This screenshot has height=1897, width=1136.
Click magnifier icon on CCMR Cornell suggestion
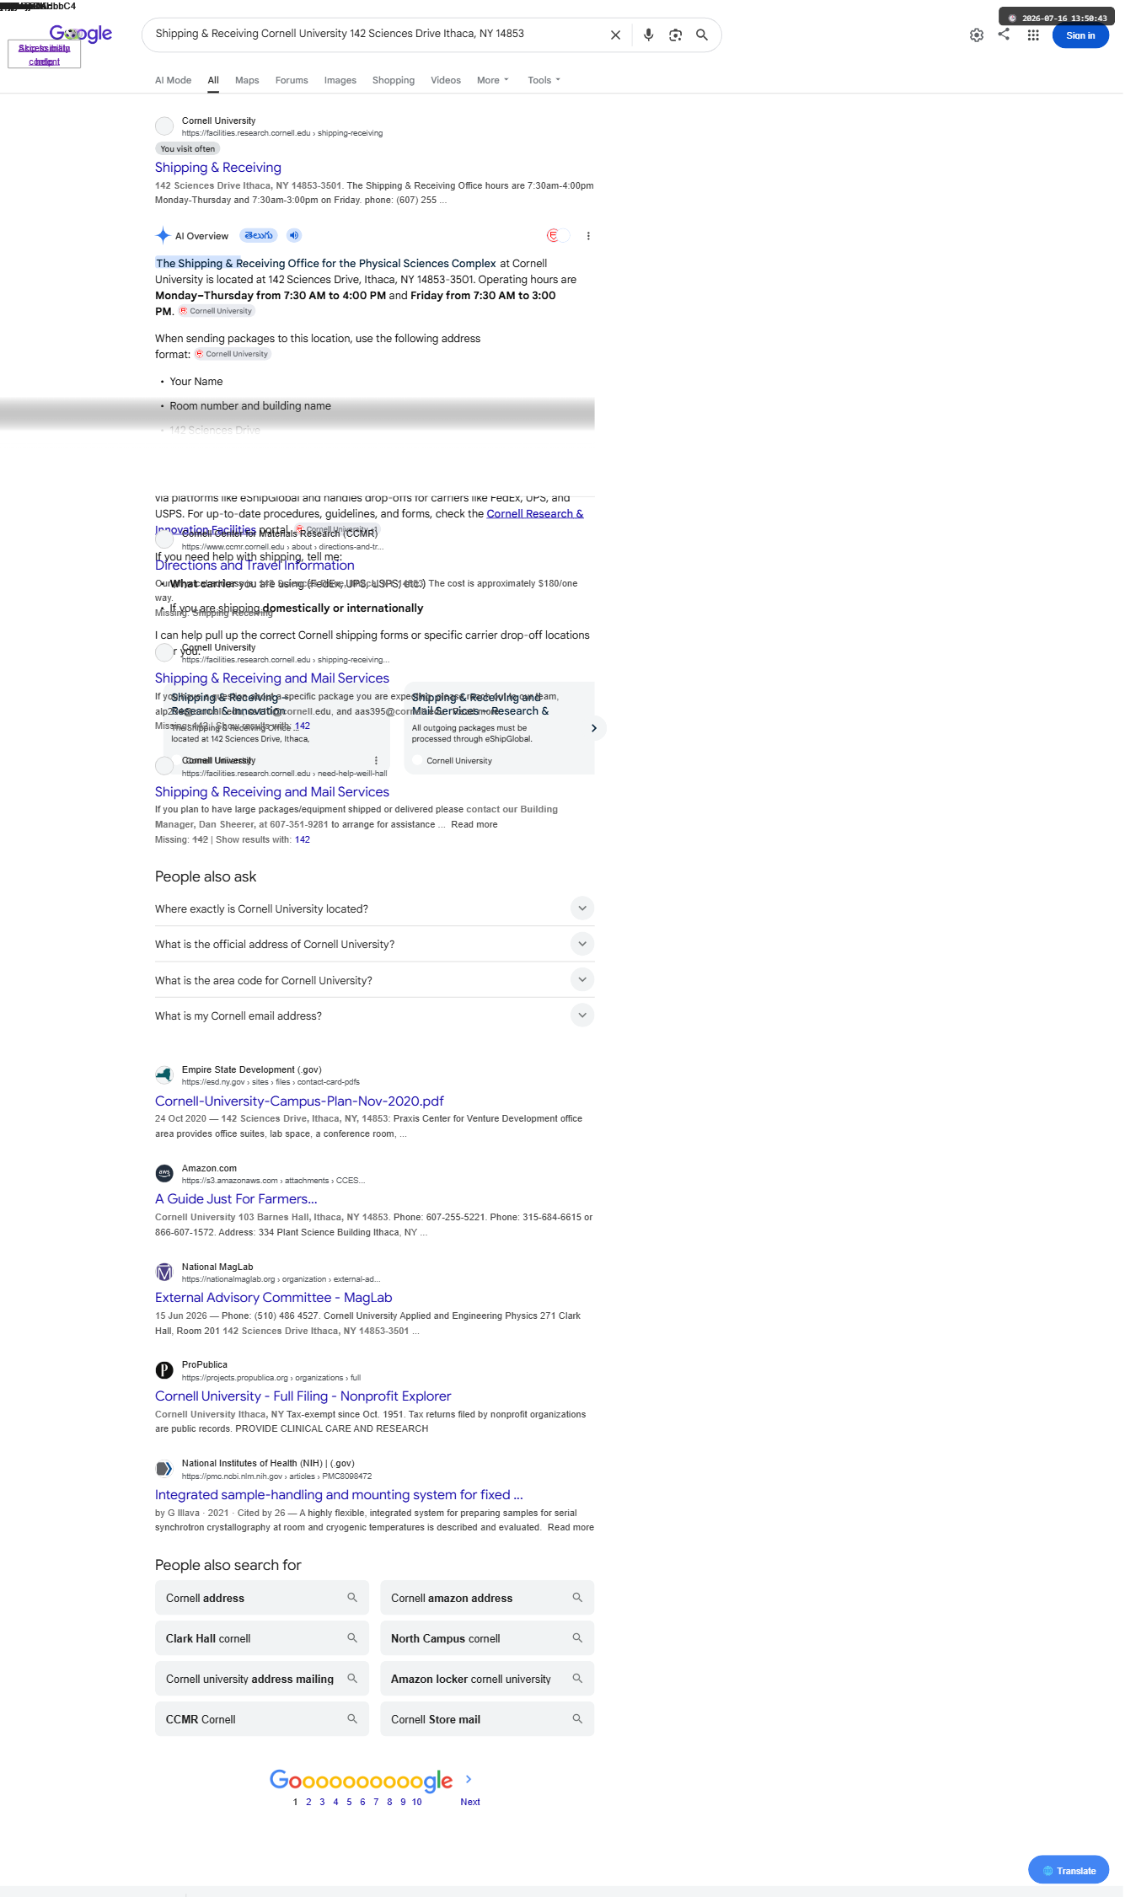[x=352, y=1719]
